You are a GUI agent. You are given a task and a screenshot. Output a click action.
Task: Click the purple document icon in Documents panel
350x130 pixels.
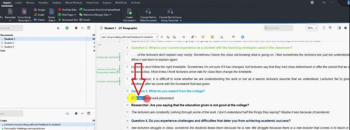58,28
